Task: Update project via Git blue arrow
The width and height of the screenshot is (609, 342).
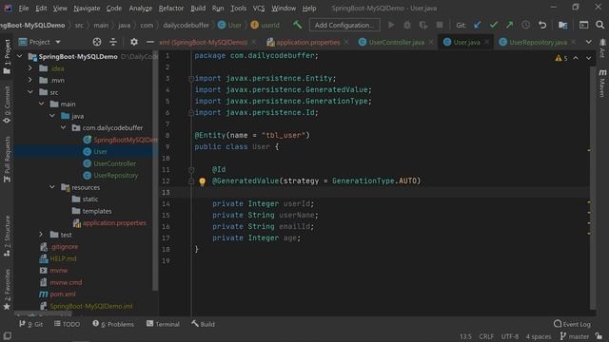Action: point(478,25)
